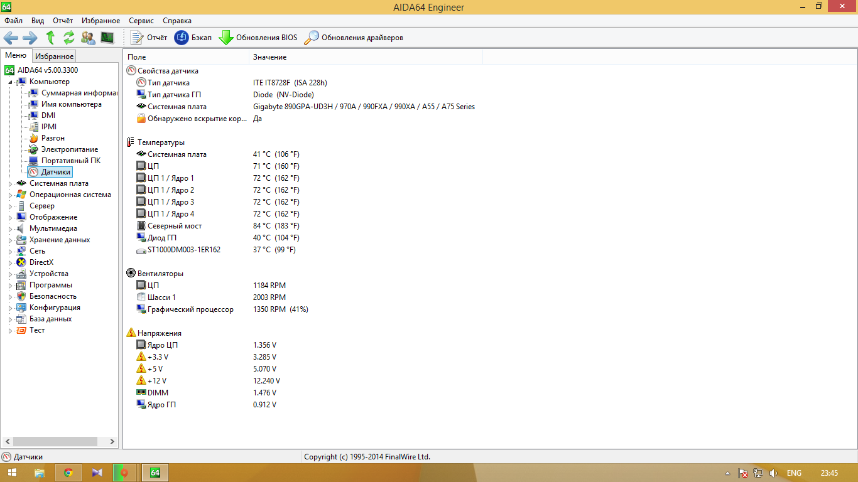Switch to the Меню tab
The image size is (858, 482).
pos(16,56)
